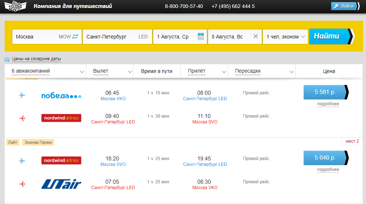The height and width of the screenshot is (204, 366).
Task: Click the blue outbound plane icon for Pobeda flight
Action: (22, 95)
